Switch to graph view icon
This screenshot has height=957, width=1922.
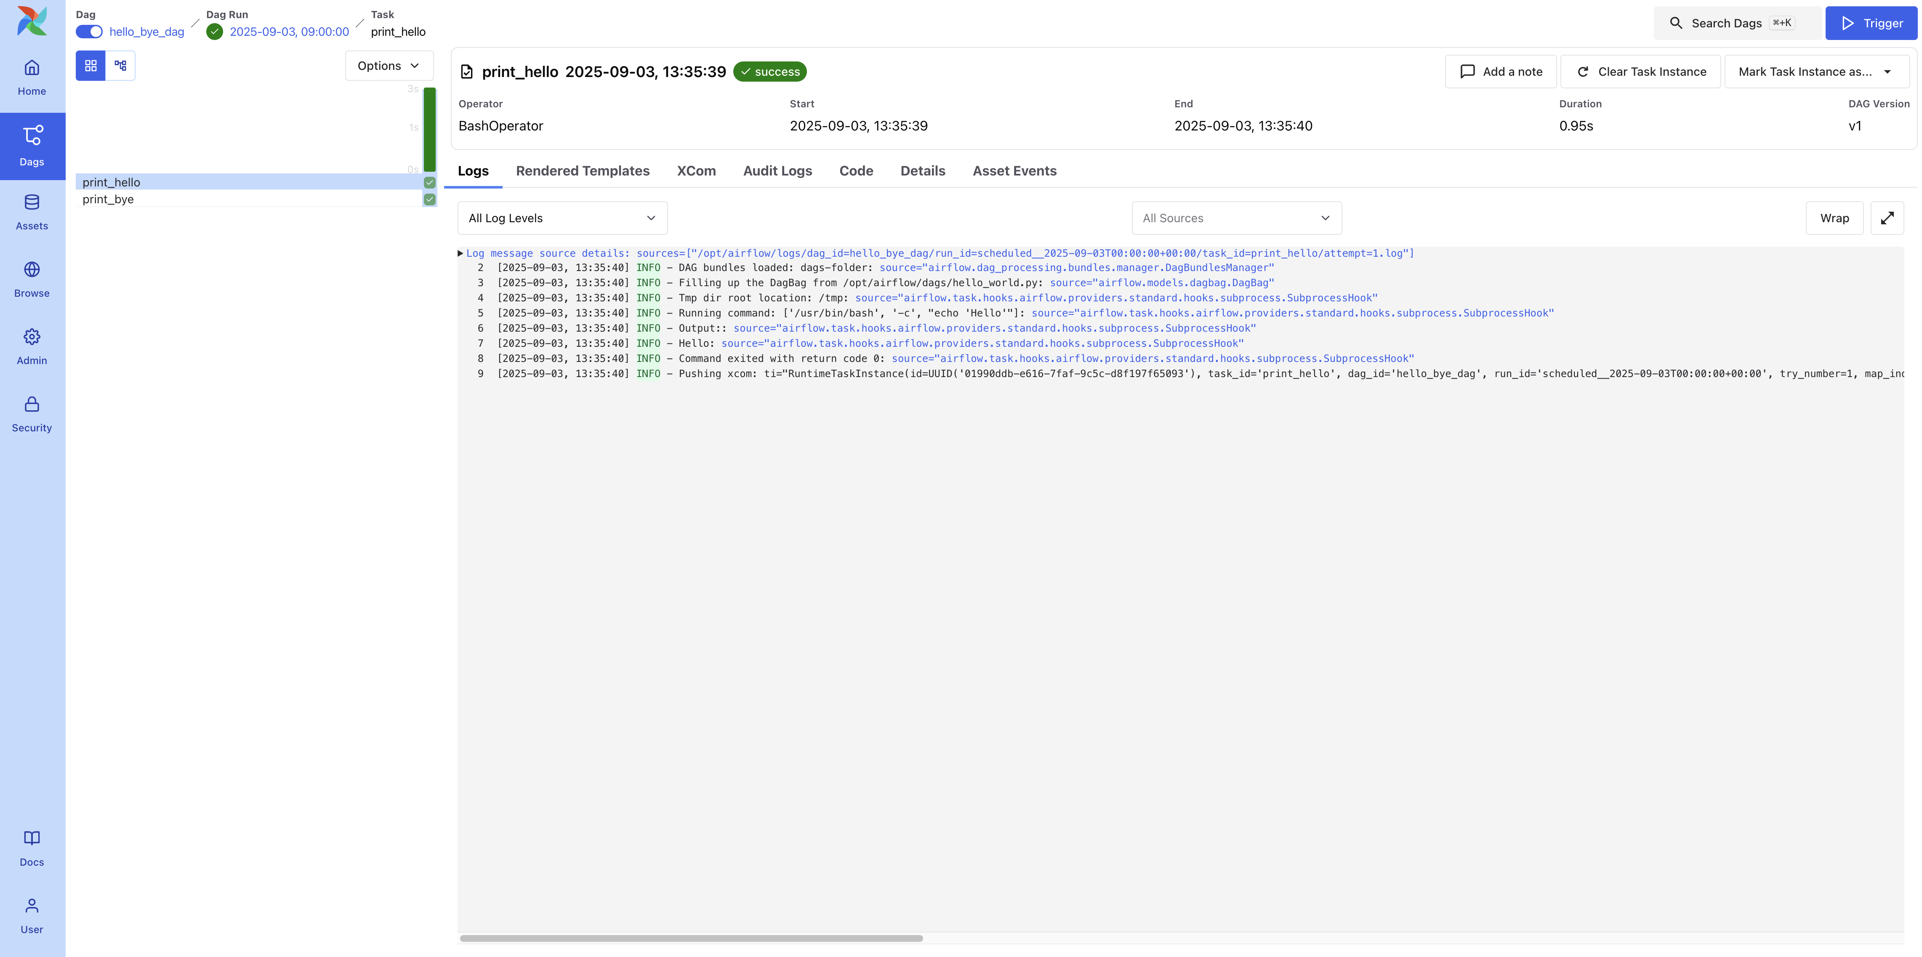click(120, 66)
